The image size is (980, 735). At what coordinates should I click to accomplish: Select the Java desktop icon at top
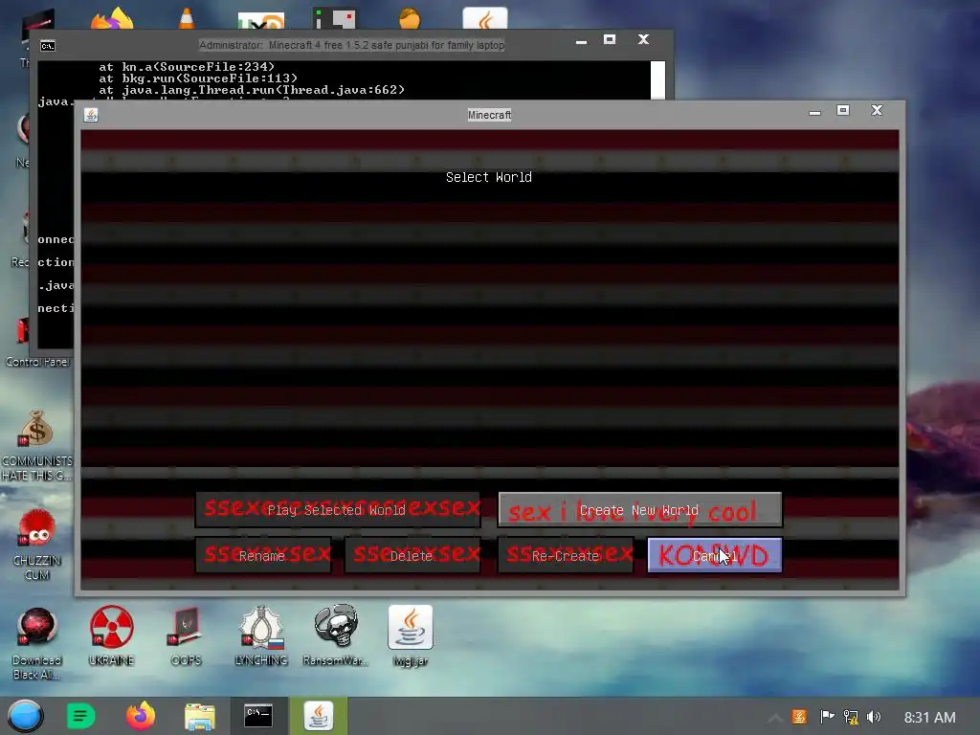click(485, 19)
